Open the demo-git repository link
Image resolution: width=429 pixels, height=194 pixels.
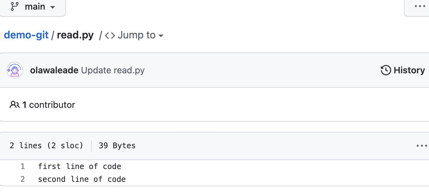(x=26, y=35)
